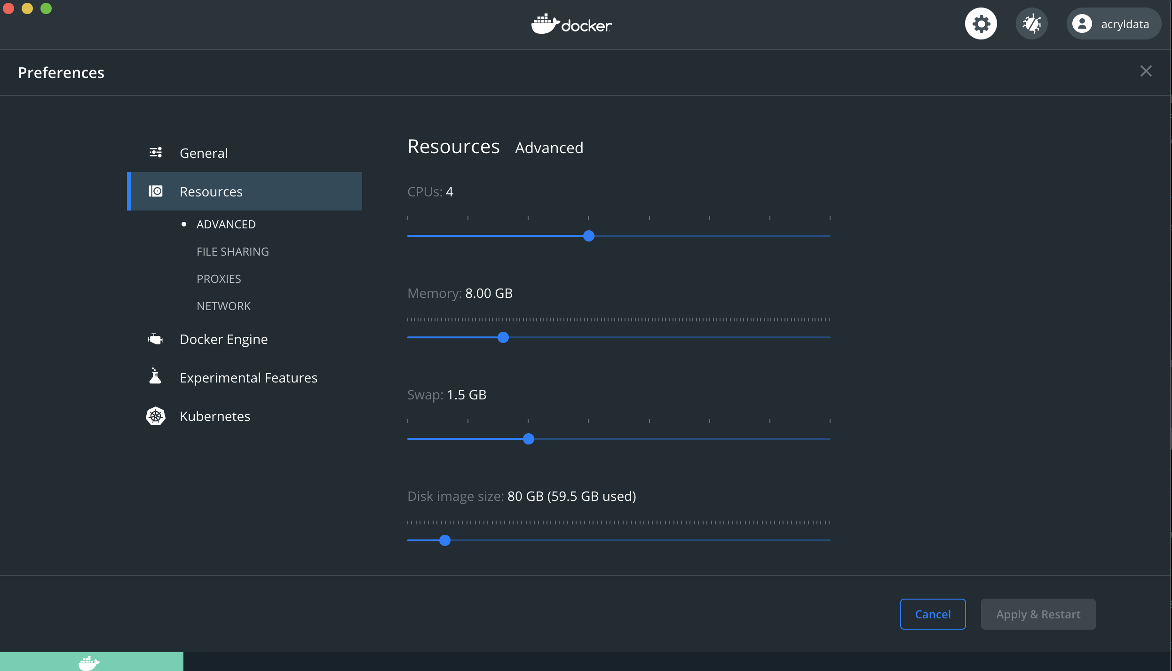Click the acryldata user avatar icon

pyautogui.click(x=1082, y=24)
